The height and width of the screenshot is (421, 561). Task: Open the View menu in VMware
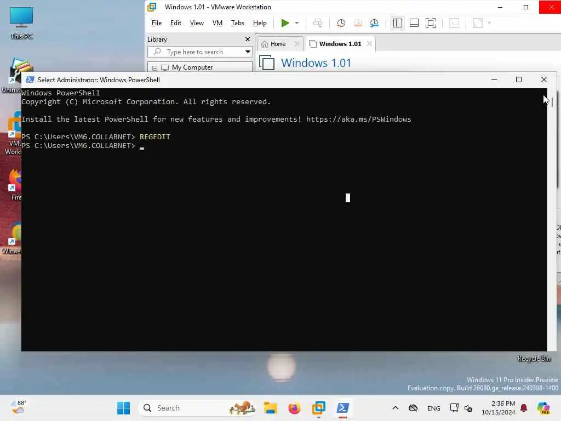click(197, 23)
